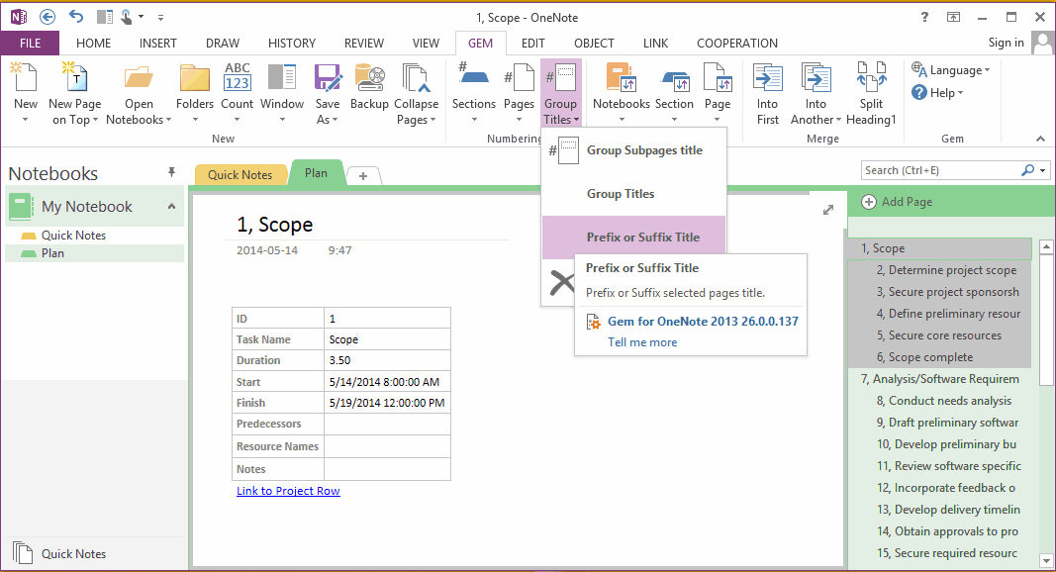Click the Duration value 3.50 cell
The image size is (1056, 572).
point(387,360)
